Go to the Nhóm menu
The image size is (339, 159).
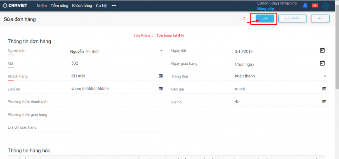(x=42, y=6)
